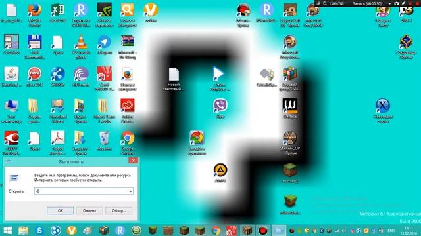
Task: Click the red record button in taskbar
Action: point(263,230)
